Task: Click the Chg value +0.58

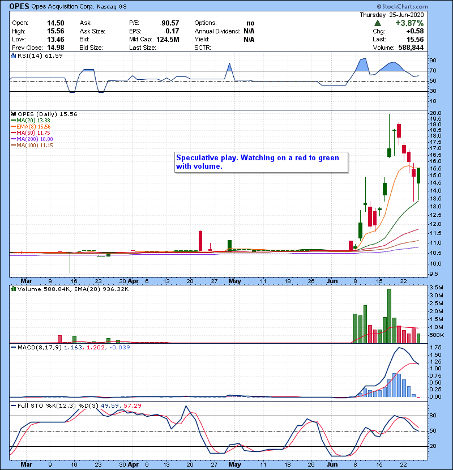Action: (415, 31)
